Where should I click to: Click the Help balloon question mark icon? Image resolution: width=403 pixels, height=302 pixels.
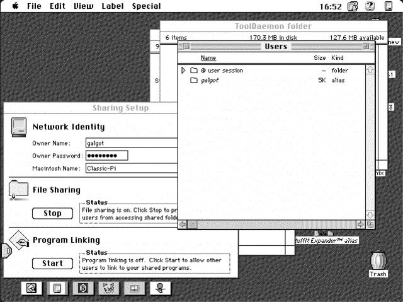[370, 6]
